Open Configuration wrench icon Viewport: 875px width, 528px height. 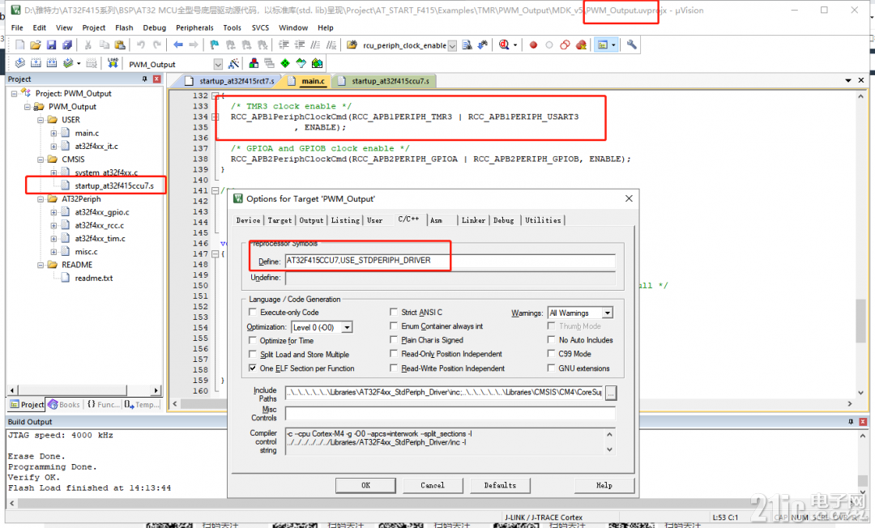[632, 45]
